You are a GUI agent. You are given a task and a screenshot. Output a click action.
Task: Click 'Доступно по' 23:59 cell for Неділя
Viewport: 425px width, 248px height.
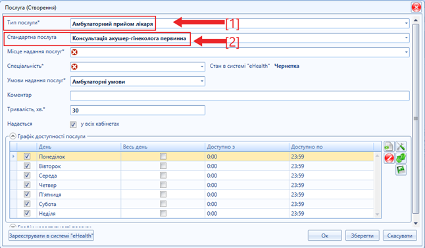point(331,213)
